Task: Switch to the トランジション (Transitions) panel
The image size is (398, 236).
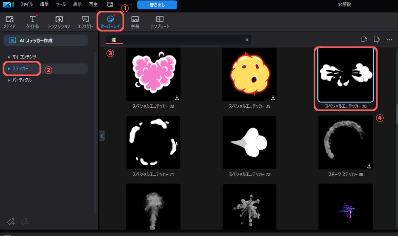Action: (59, 22)
